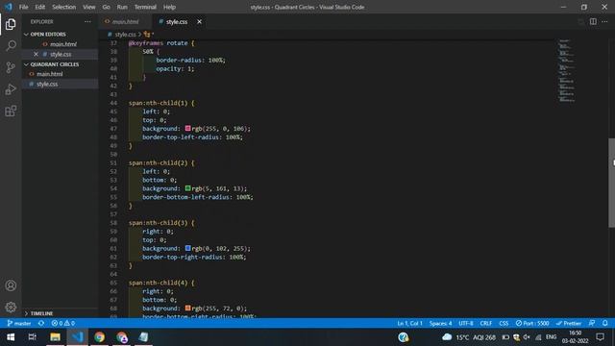Open main.html in Quadrant Circles folder

[x=49, y=74]
